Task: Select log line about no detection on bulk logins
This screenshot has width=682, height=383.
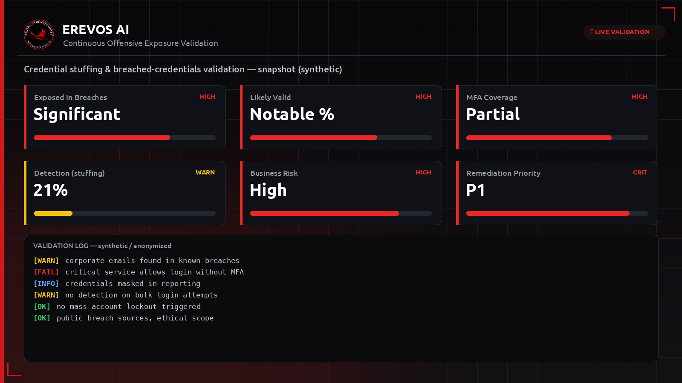Action: tap(125, 295)
